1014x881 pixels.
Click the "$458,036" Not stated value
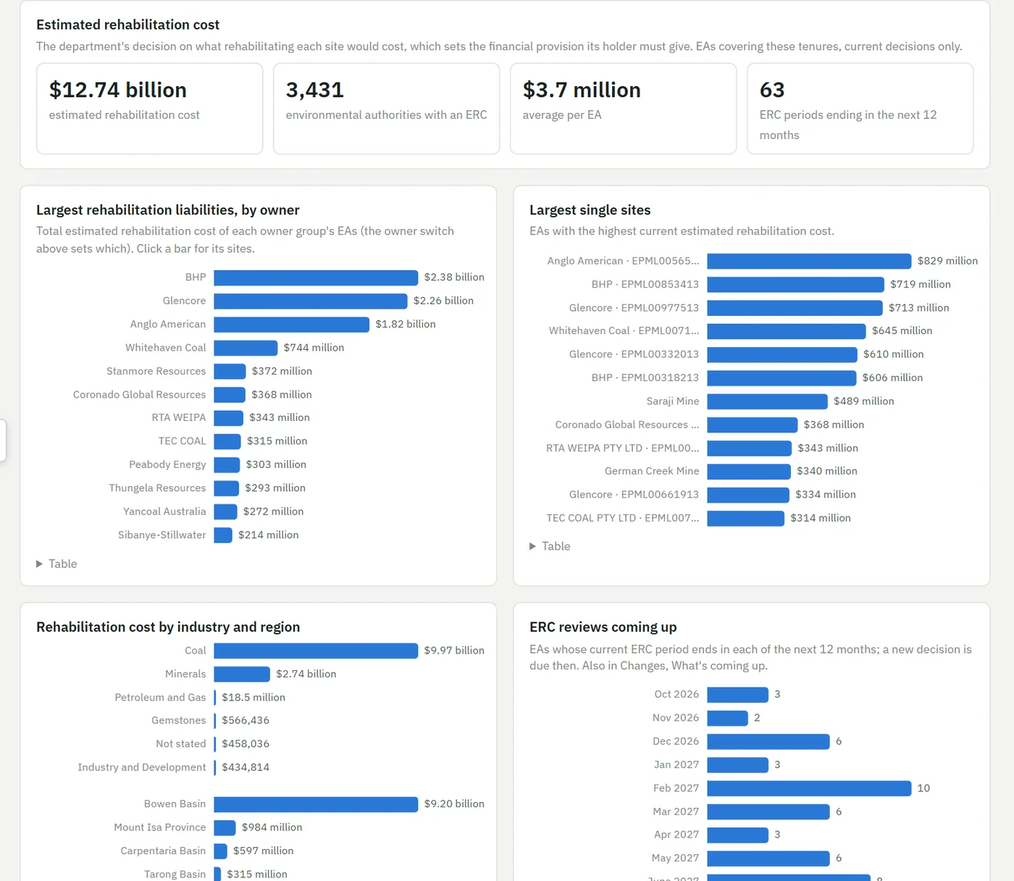pyautogui.click(x=246, y=744)
